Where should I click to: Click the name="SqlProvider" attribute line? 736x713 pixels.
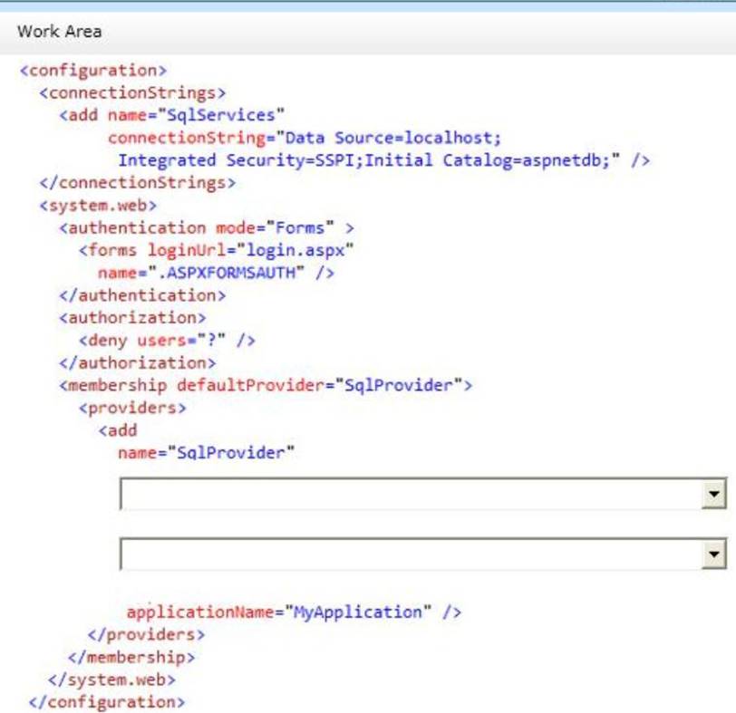pyautogui.click(x=206, y=452)
